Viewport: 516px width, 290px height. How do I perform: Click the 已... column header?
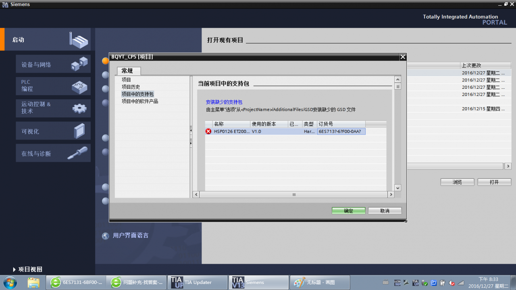tap(295, 124)
